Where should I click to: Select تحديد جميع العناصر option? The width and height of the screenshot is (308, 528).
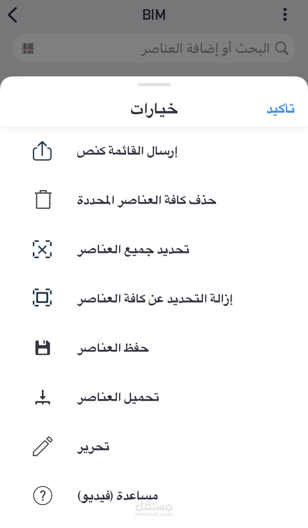coord(154,249)
